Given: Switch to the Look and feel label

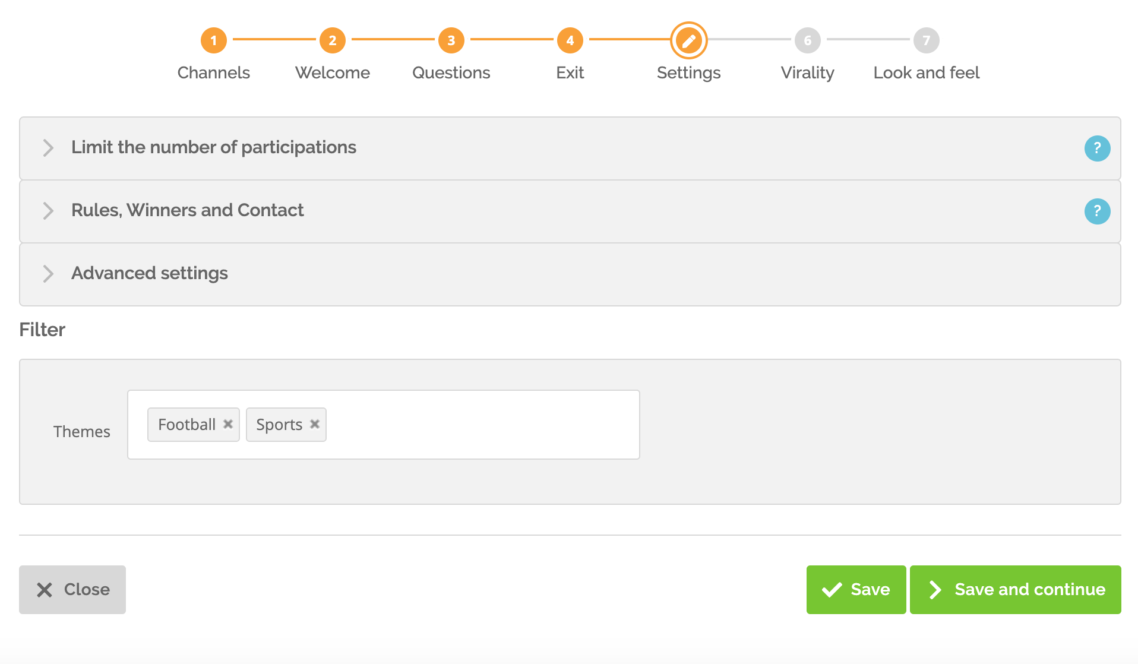Looking at the screenshot, I should pos(927,72).
